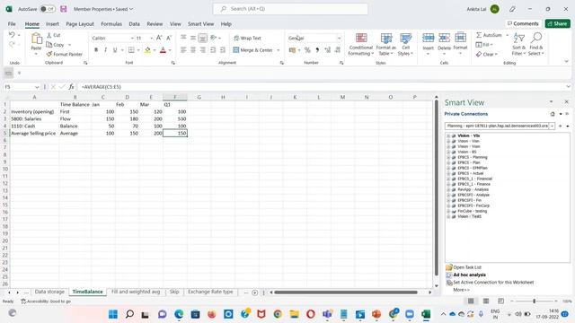Click the Delete cells icon

pyautogui.click(x=444, y=38)
